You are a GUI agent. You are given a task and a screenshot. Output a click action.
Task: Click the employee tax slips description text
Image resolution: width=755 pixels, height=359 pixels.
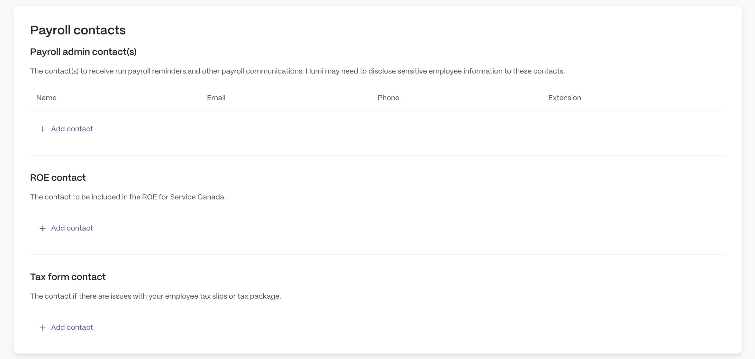[156, 296]
